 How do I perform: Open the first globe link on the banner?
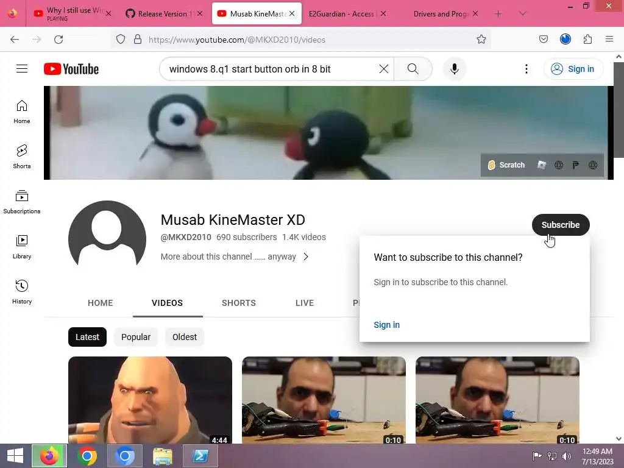[x=559, y=165]
